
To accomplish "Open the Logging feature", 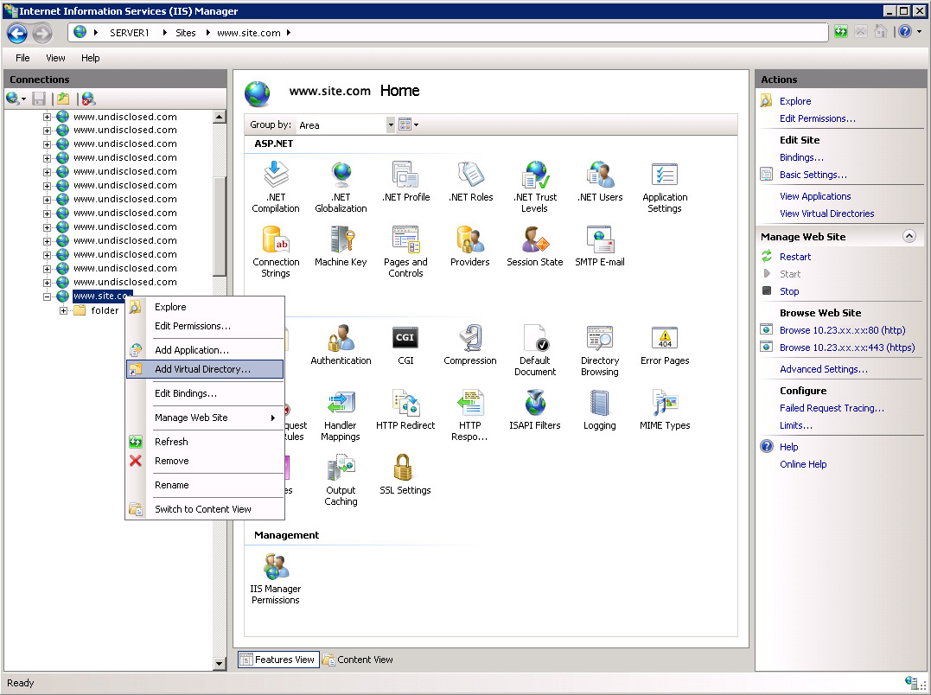I will tap(600, 410).
